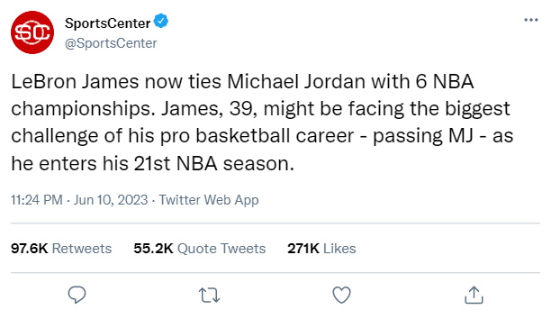Open the share upload-arrow icon
Viewport: 551px width, 328px height.
(x=474, y=295)
